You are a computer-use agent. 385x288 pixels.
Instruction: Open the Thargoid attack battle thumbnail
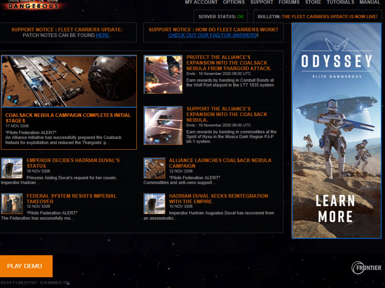(x=163, y=74)
